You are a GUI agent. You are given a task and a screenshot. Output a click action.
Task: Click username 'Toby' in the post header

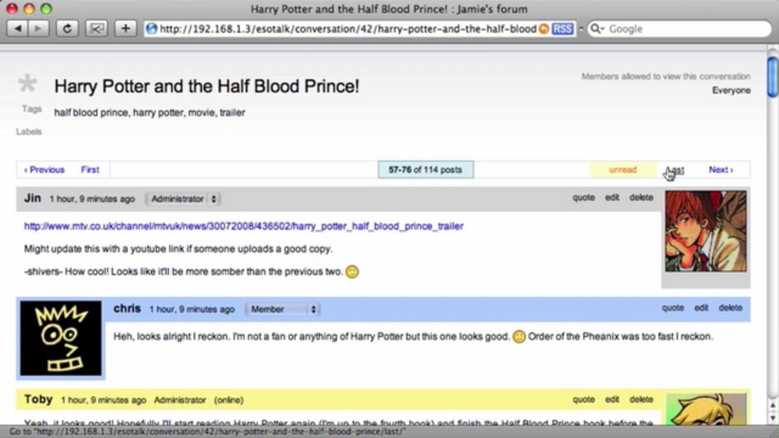[38, 399]
